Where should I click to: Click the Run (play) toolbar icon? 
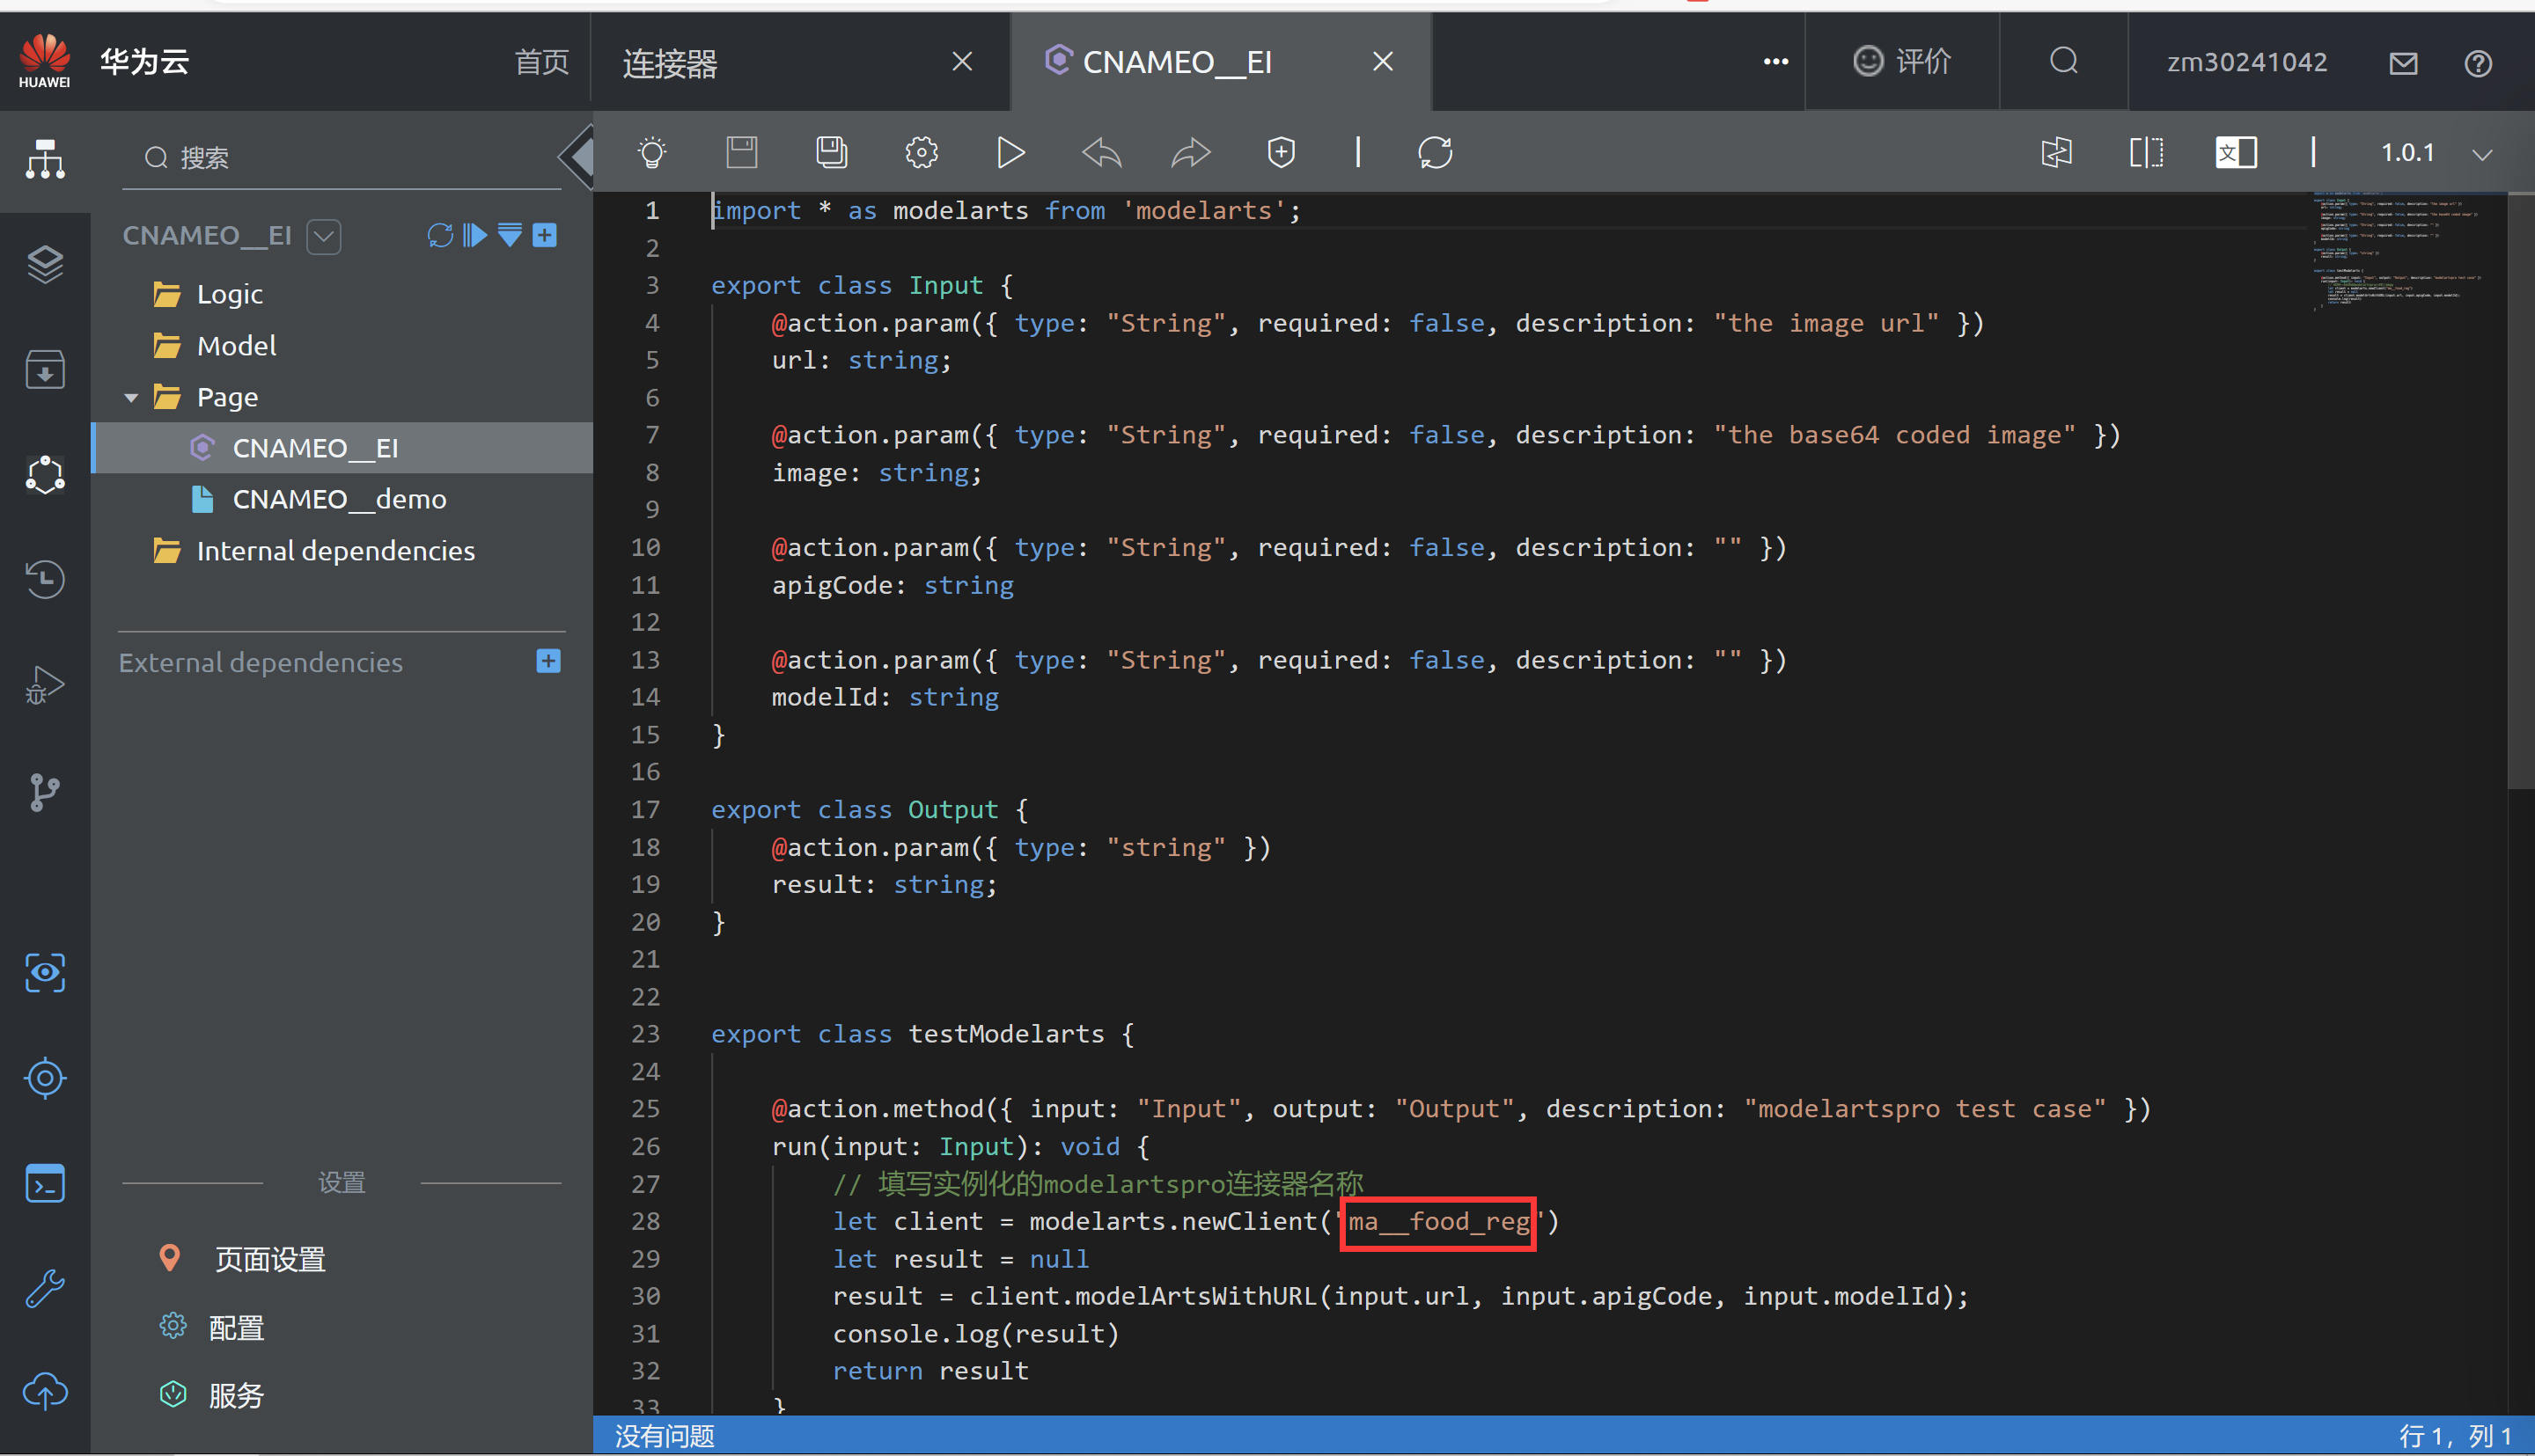pyautogui.click(x=1010, y=153)
